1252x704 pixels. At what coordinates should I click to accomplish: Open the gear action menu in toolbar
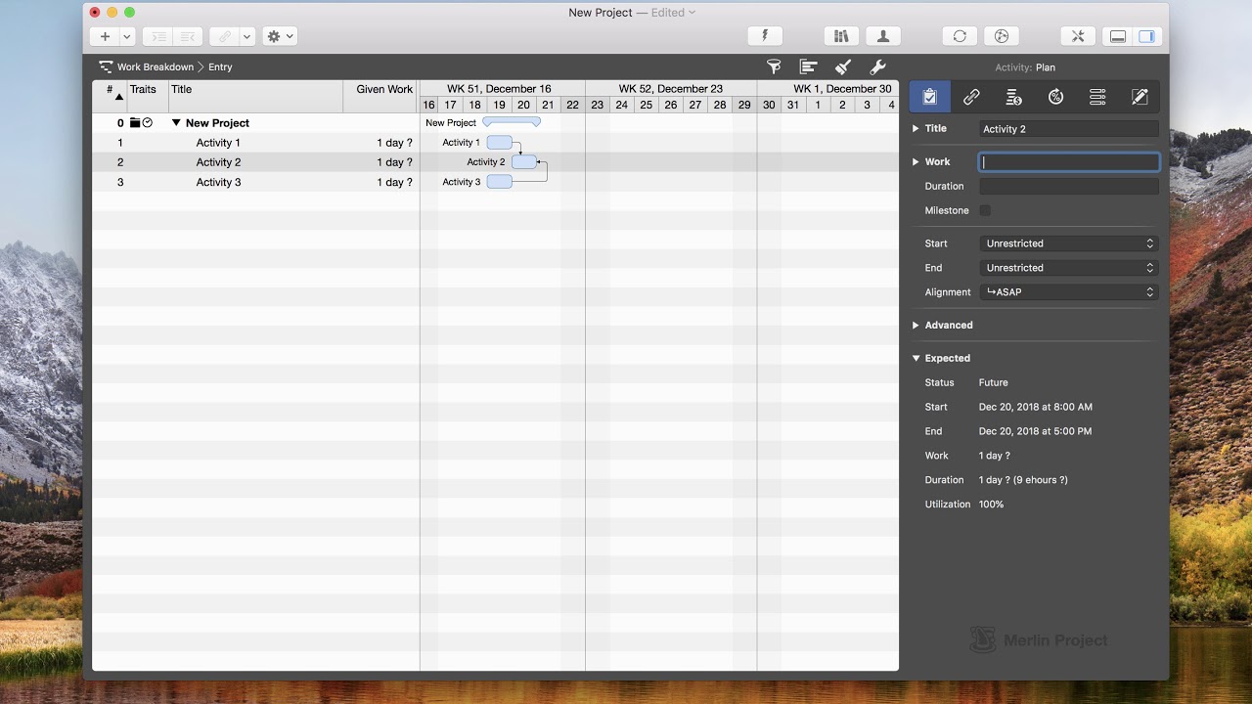coord(280,36)
